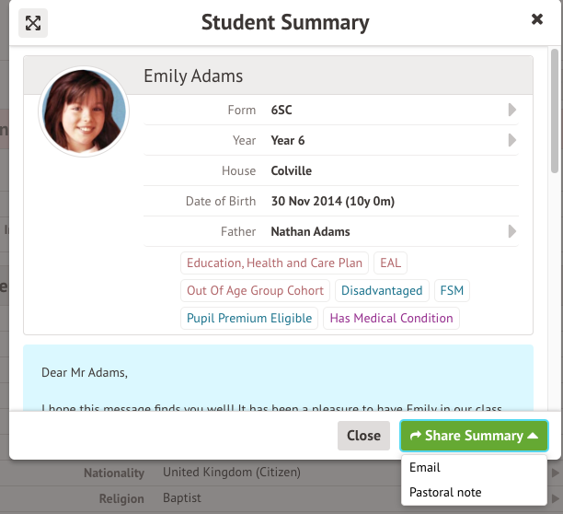This screenshot has width=563, height=514.
Task: Click the Disadvantaged tag
Action: (382, 290)
